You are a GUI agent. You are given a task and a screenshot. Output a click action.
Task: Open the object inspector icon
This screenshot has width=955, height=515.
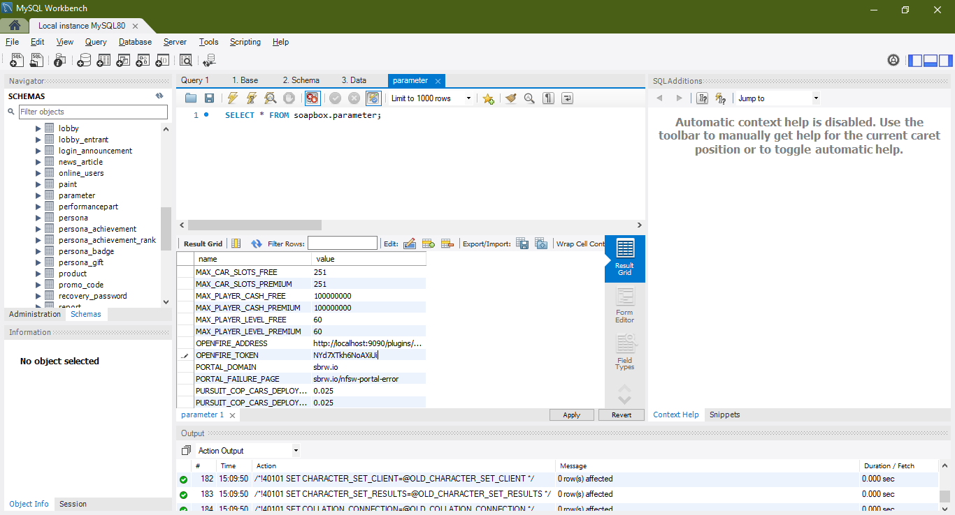(60, 61)
